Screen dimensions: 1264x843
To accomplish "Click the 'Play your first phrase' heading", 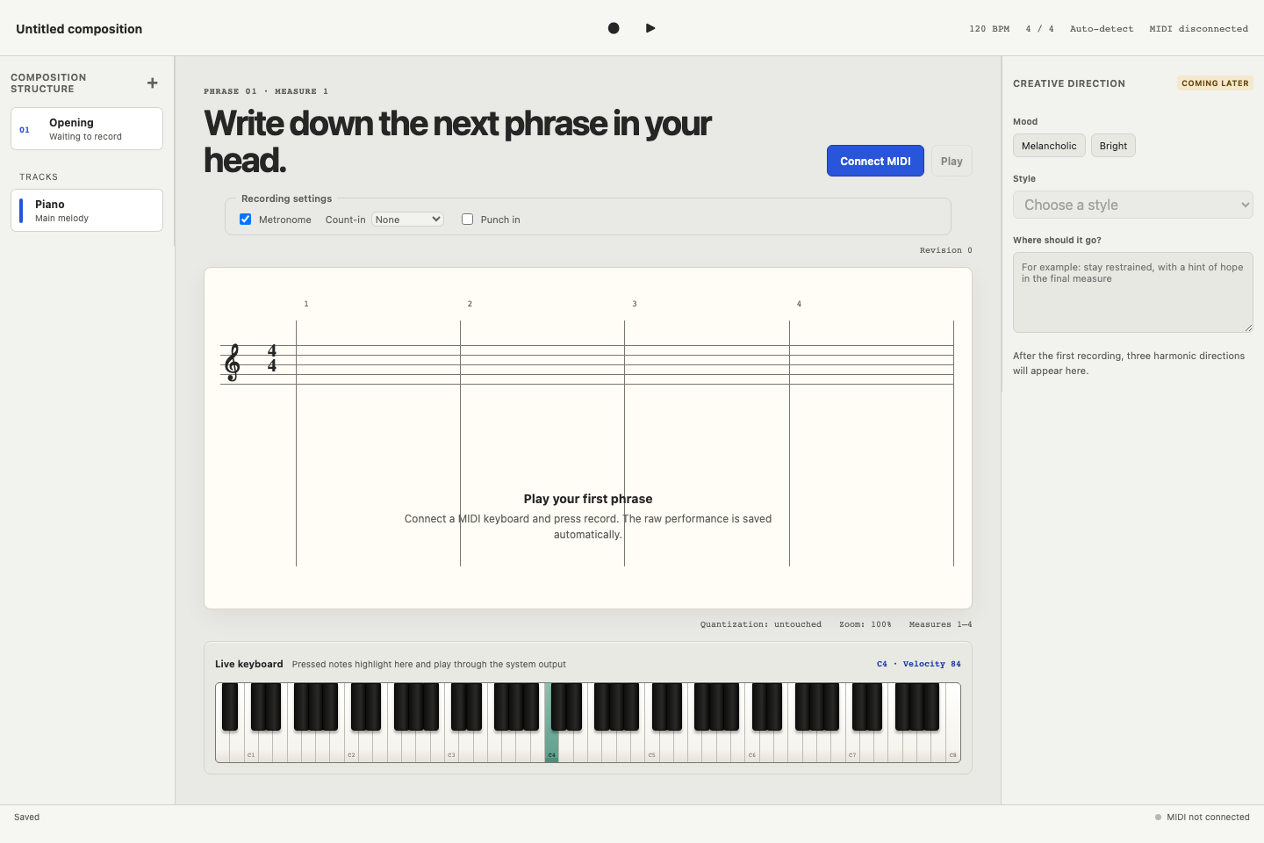I will tap(588, 499).
